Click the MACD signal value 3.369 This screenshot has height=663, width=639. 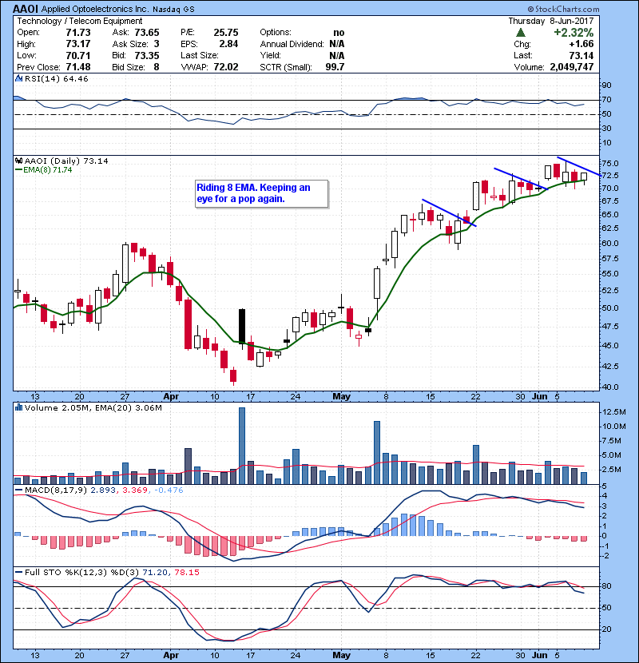(x=135, y=490)
